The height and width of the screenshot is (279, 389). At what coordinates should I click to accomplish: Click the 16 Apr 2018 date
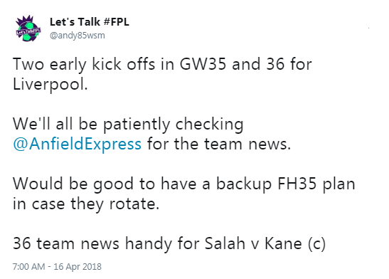pyautogui.click(x=78, y=267)
